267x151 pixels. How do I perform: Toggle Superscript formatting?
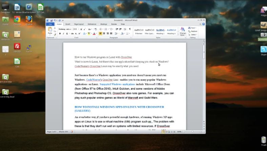coord(79,34)
